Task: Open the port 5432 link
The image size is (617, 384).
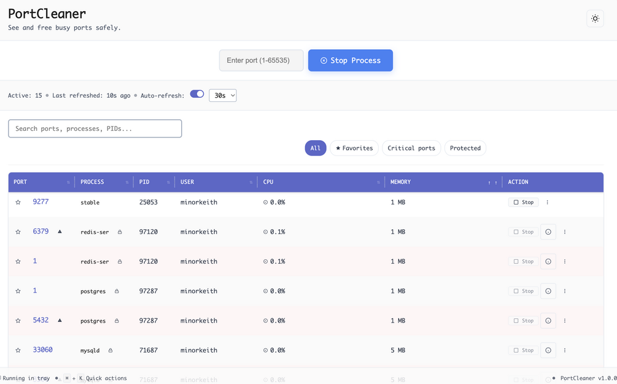Action: pos(41,320)
